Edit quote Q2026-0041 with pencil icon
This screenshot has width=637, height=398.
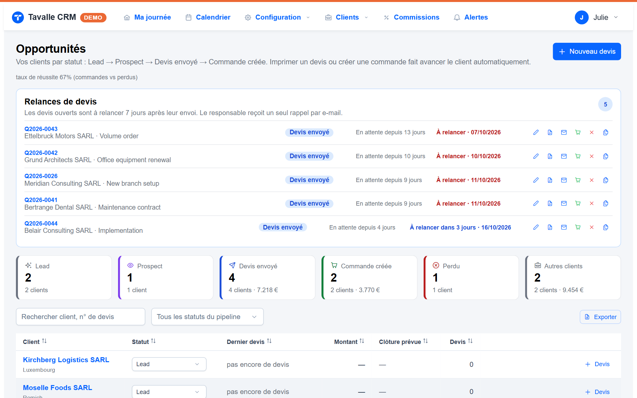pyautogui.click(x=536, y=203)
